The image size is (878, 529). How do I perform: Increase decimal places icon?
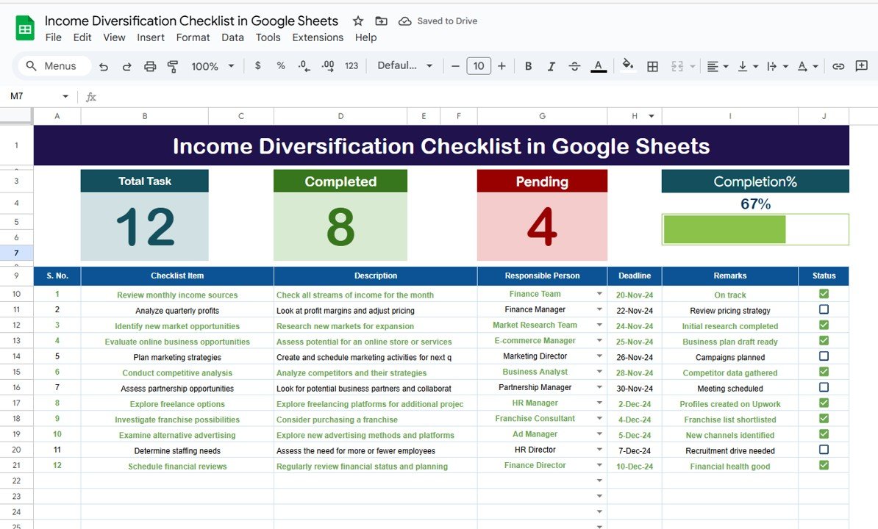click(327, 66)
